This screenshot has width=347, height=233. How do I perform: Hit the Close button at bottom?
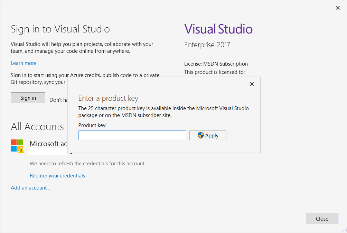pyautogui.click(x=322, y=219)
